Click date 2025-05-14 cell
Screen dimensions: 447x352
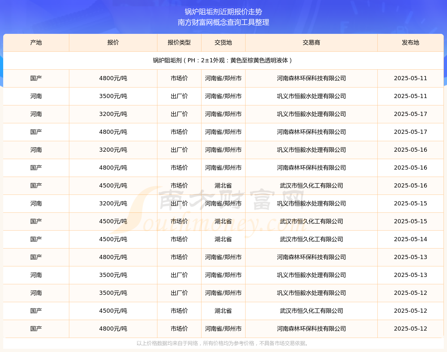point(410,239)
